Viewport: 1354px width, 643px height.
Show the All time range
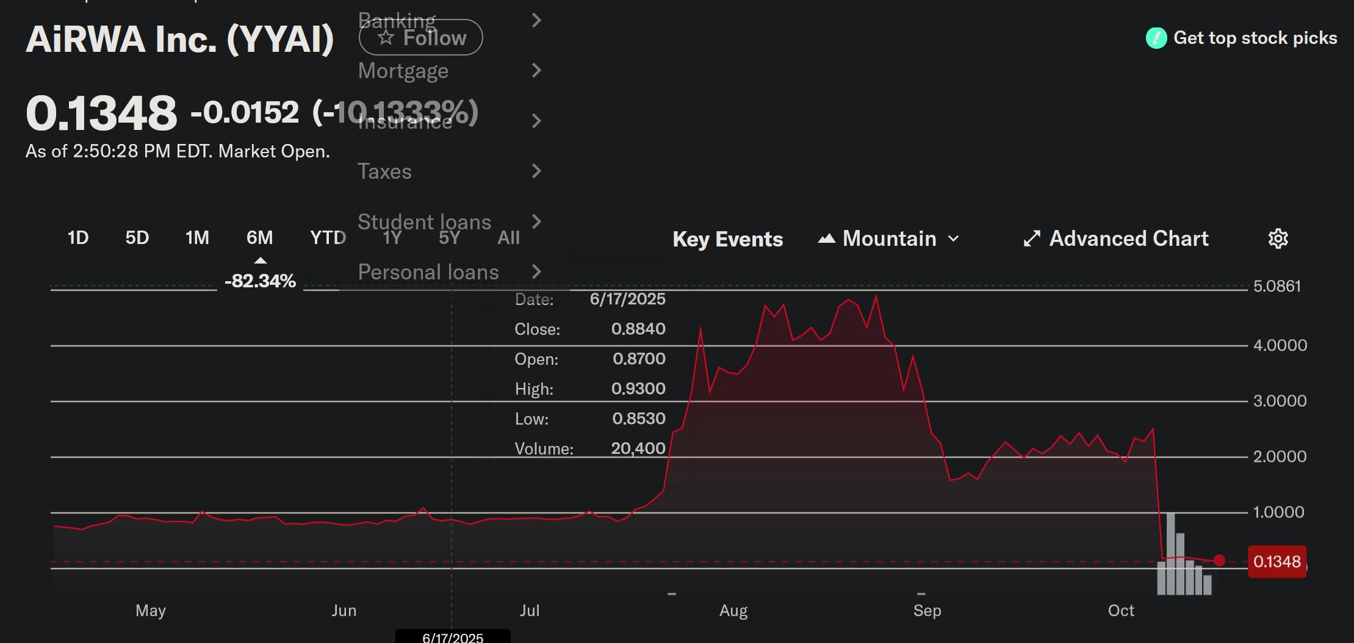point(509,237)
